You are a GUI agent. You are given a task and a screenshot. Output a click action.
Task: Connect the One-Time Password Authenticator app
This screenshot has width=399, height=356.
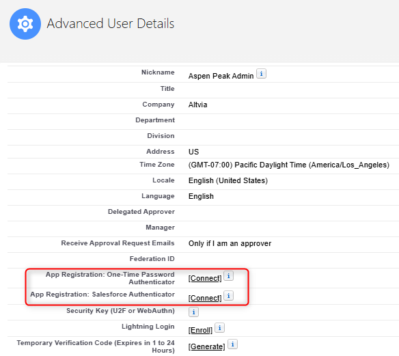click(x=205, y=278)
